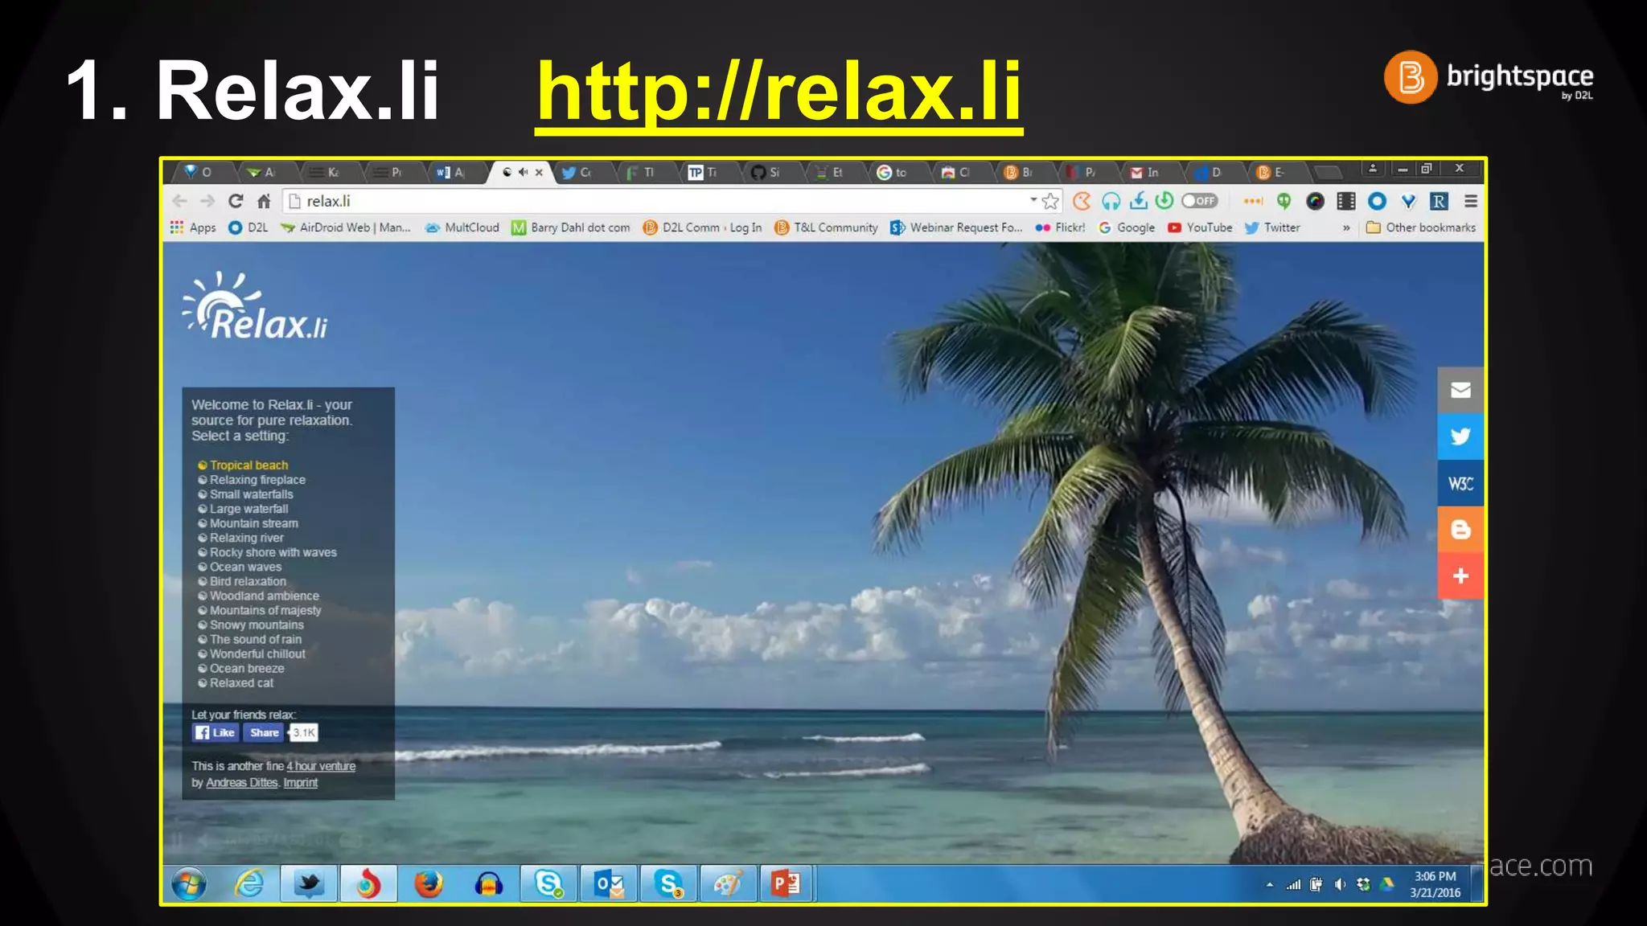Open the Andreas Dittes link
The image size is (1647, 926).
(241, 782)
